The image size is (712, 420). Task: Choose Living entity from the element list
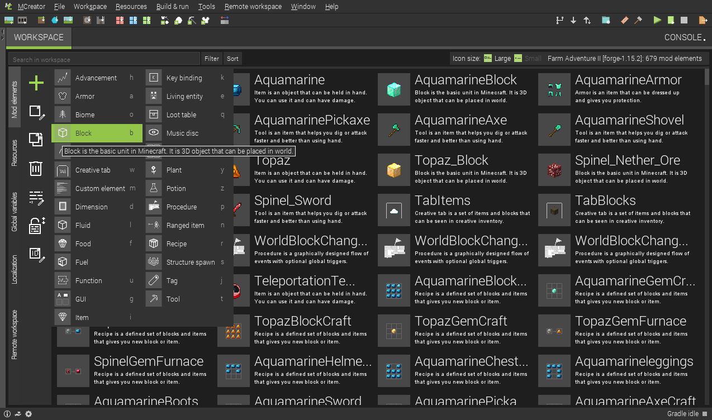184,96
